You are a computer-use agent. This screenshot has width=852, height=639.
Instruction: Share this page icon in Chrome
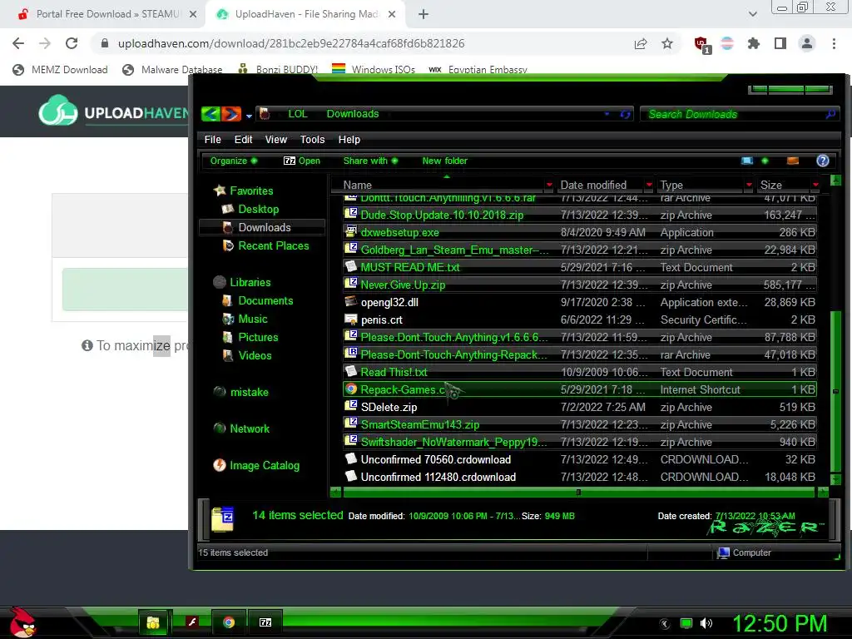(x=641, y=43)
